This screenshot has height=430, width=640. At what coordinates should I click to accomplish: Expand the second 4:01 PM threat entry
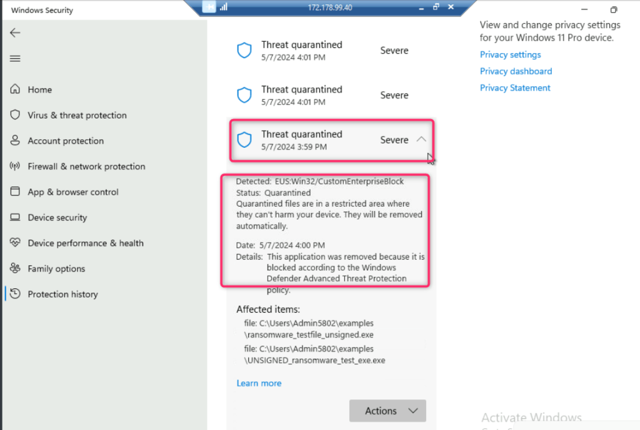pyautogui.click(x=331, y=95)
